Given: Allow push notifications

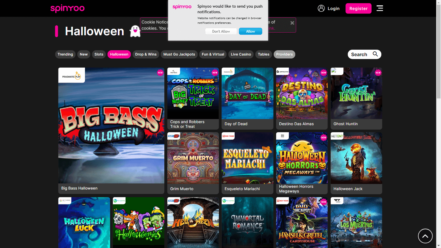Looking at the screenshot, I should (x=250, y=31).
